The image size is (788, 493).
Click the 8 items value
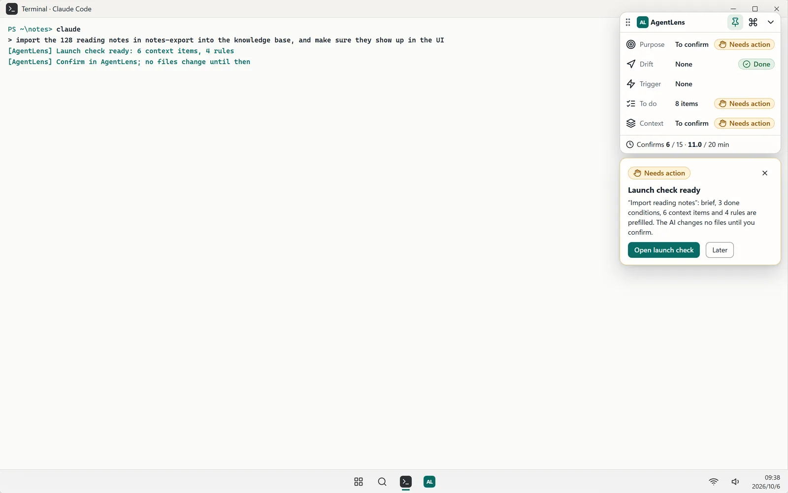(x=687, y=104)
